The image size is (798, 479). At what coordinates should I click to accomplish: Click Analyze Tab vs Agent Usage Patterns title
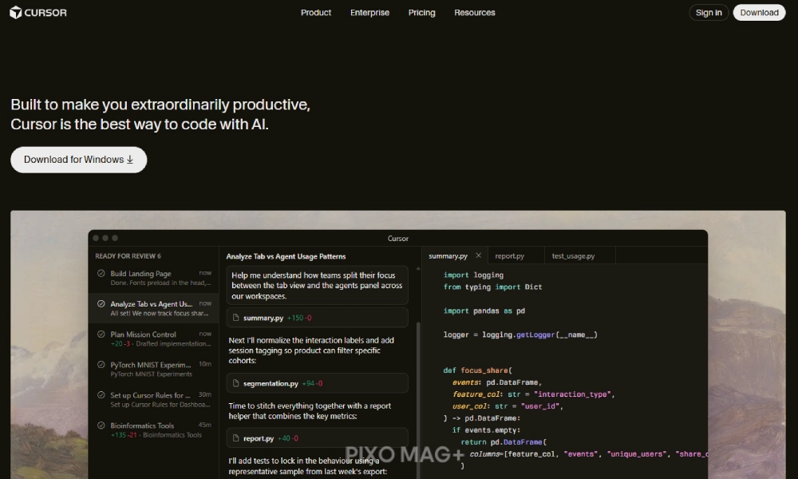(x=286, y=256)
